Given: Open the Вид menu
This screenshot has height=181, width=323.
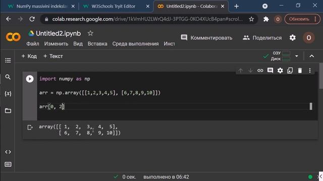Looking at the screenshot, I should (x=78, y=44).
